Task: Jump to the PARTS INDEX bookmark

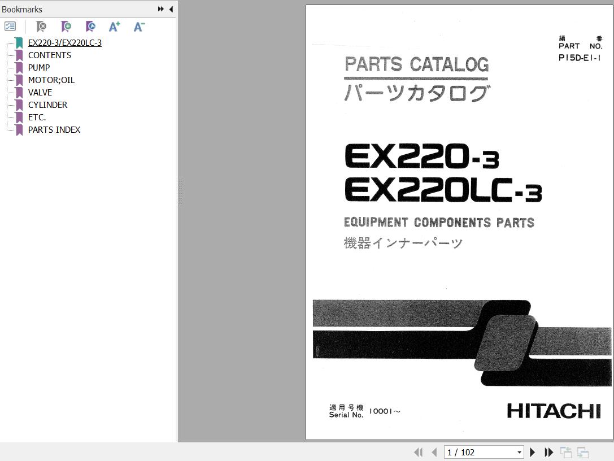Action: click(54, 129)
